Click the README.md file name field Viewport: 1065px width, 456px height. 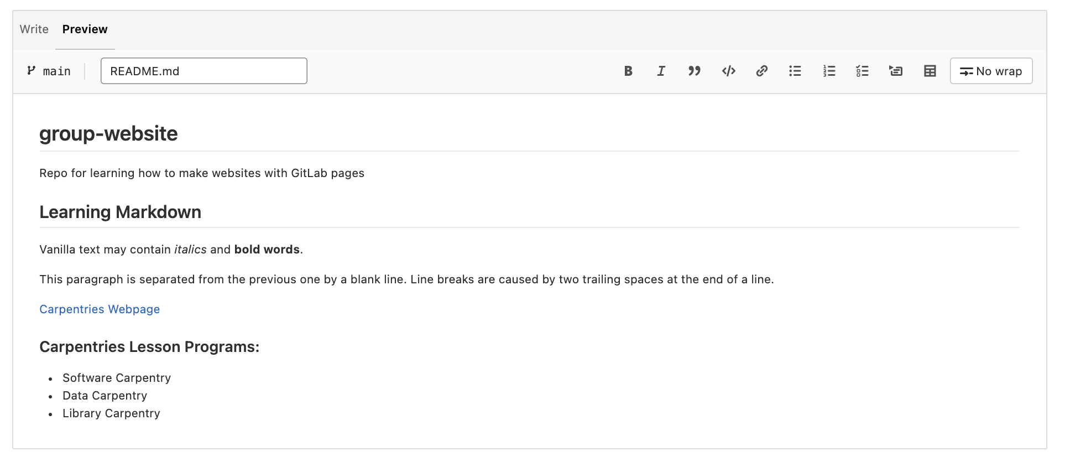(x=203, y=71)
